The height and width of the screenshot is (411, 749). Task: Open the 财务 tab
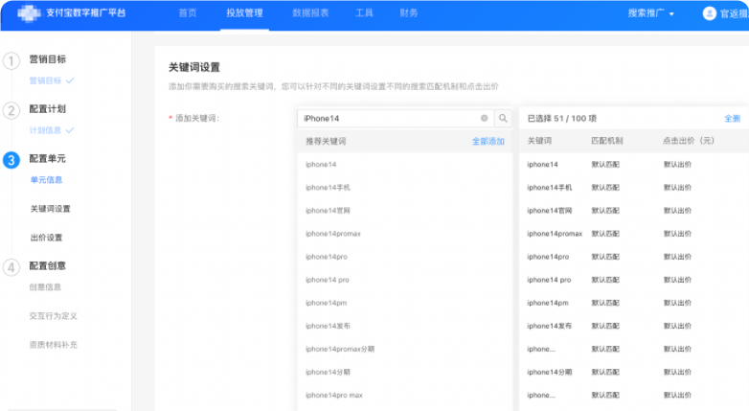408,13
